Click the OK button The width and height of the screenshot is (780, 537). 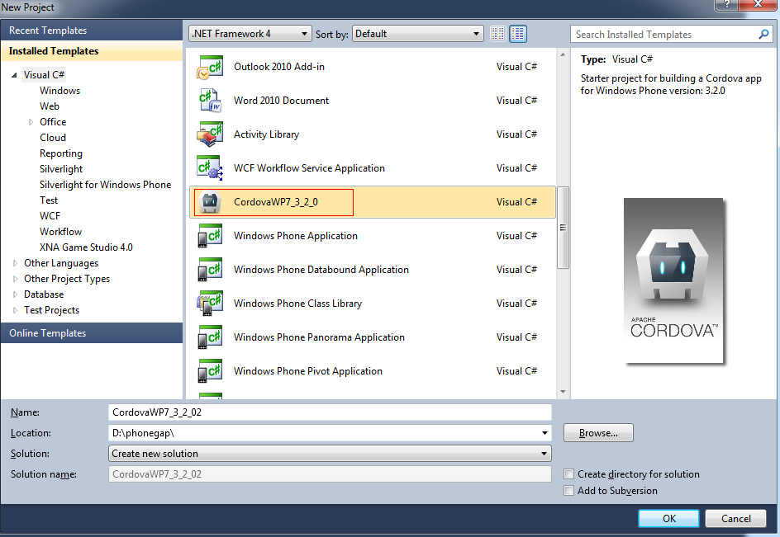pyautogui.click(x=668, y=519)
